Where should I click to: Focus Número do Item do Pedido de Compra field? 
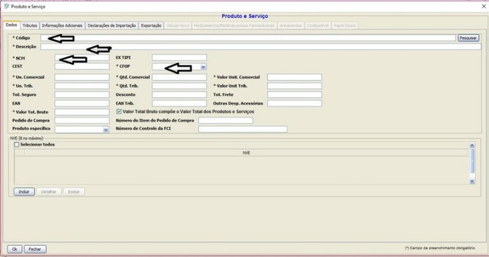(x=225, y=121)
